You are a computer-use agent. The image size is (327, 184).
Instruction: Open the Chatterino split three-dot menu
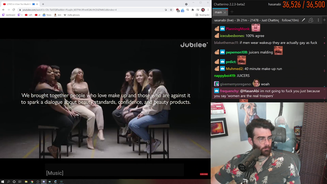318,20
